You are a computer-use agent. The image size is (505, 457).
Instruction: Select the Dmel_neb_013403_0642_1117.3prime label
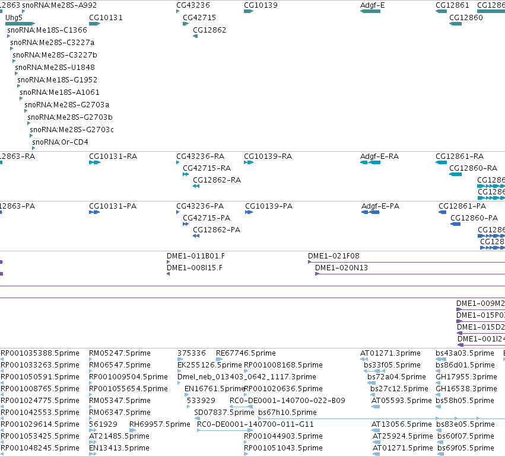point(247,377)
